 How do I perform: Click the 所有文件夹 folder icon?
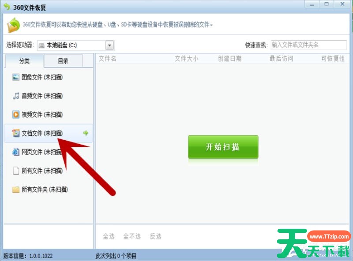[x=16, y=189]
